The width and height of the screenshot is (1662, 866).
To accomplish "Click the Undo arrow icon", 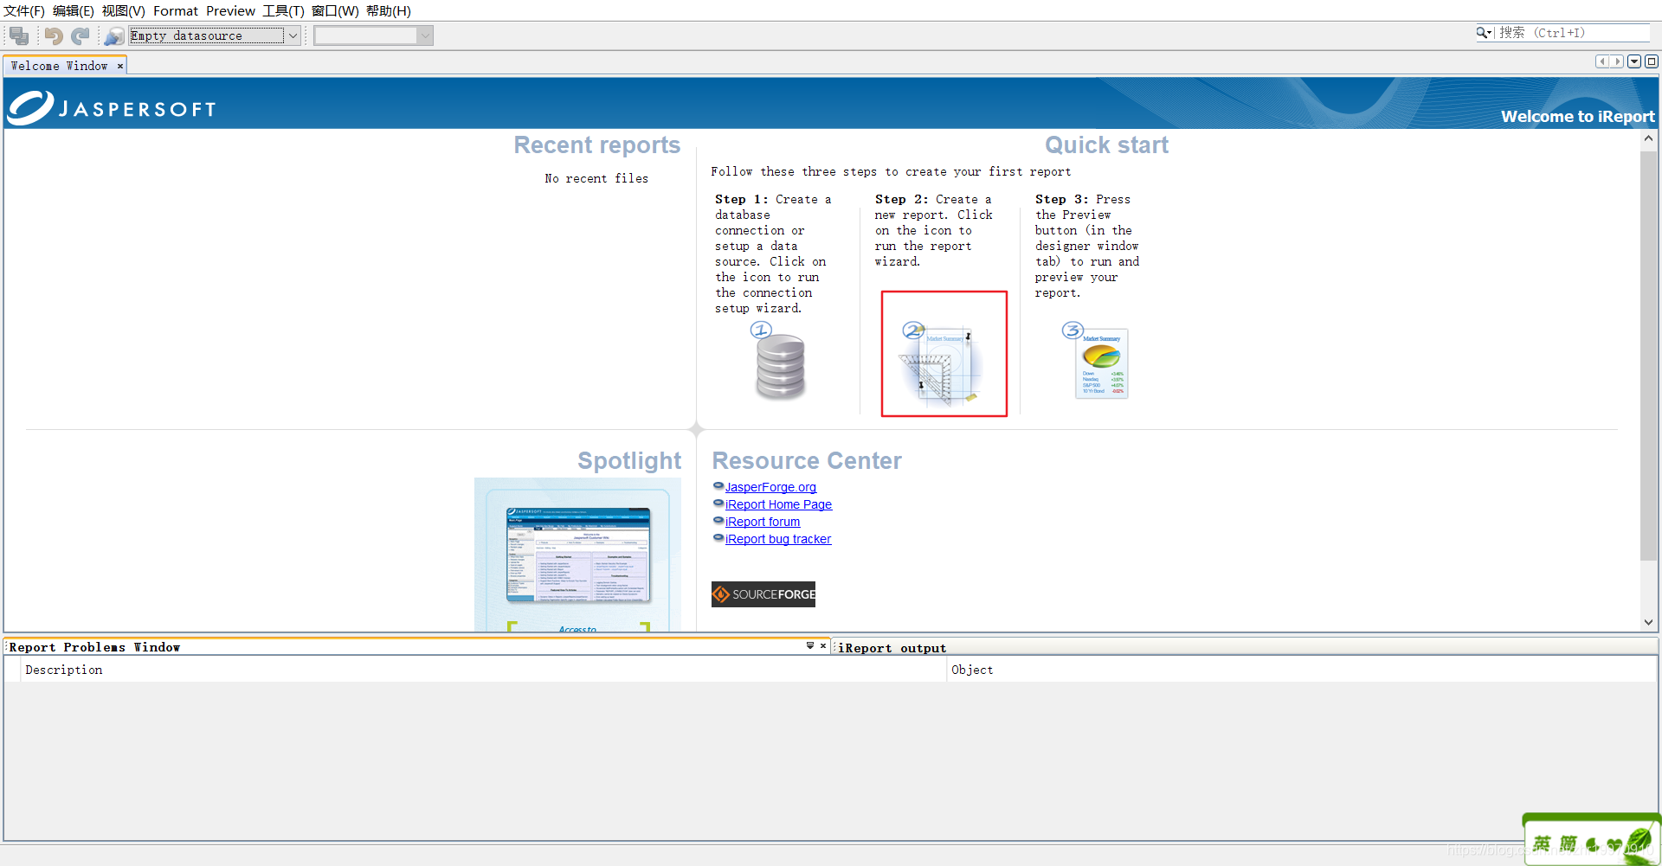I will (54, 35).
